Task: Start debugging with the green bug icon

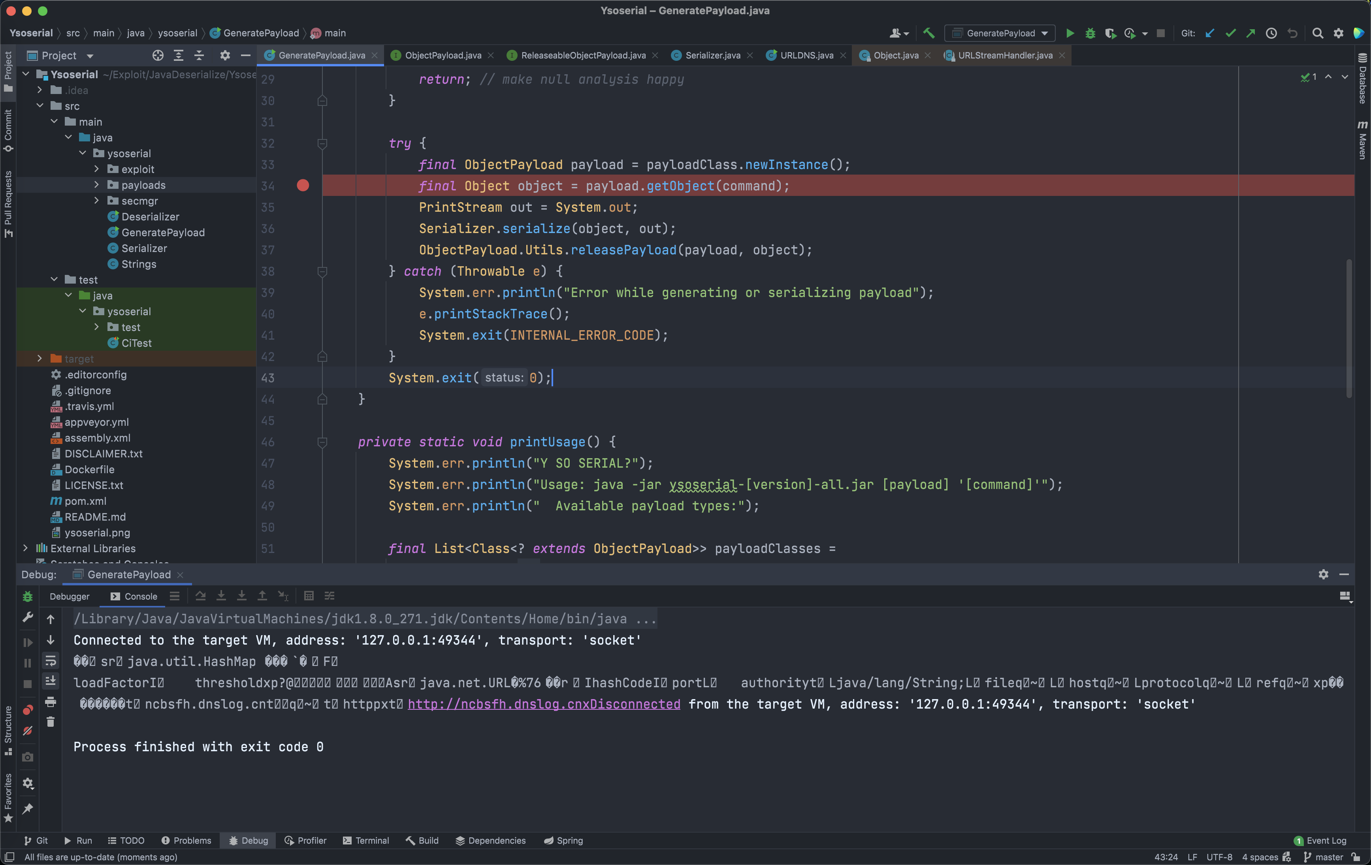Action: [1090, 33]
